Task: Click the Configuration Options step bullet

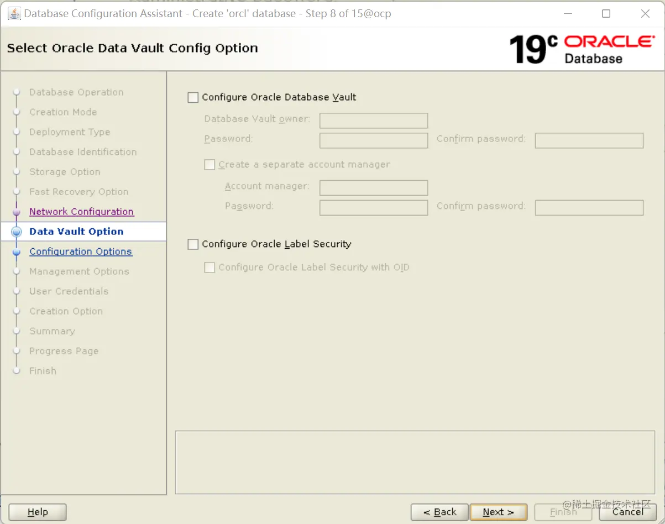Action: [17, 251]
